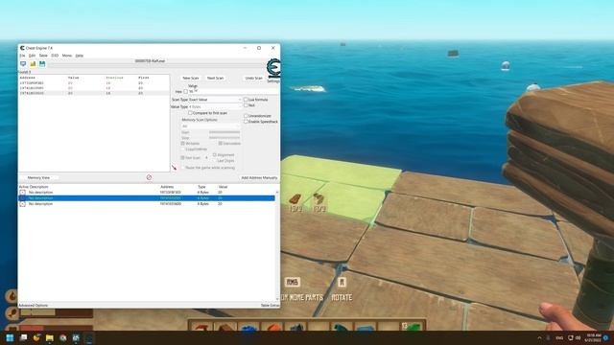The width and height of the screenshot is (614, 345).
Task: Toggle the Executable checkbox
Action: (x=221, y=144)
